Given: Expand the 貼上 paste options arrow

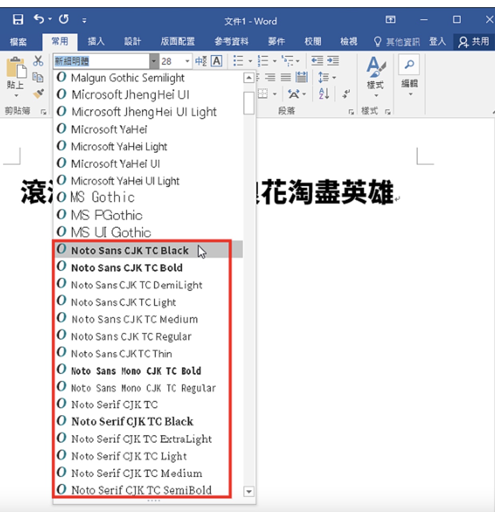Looking at the screenshot, I should (16, 96).
